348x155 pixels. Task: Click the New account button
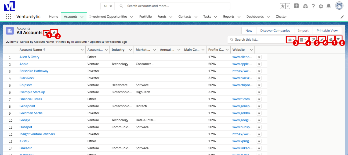[x=249, y=31]
